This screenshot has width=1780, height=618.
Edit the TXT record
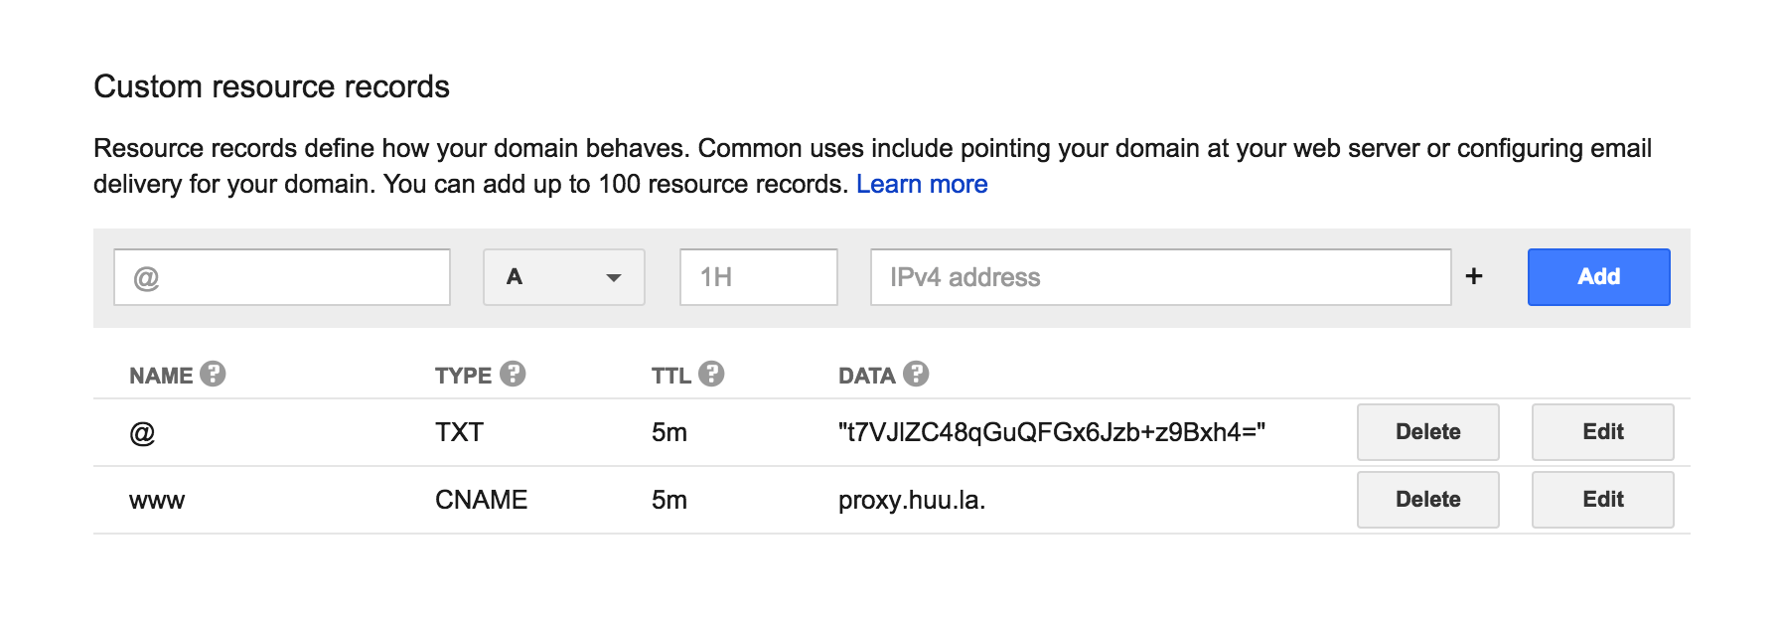[x=1602, y=432]
